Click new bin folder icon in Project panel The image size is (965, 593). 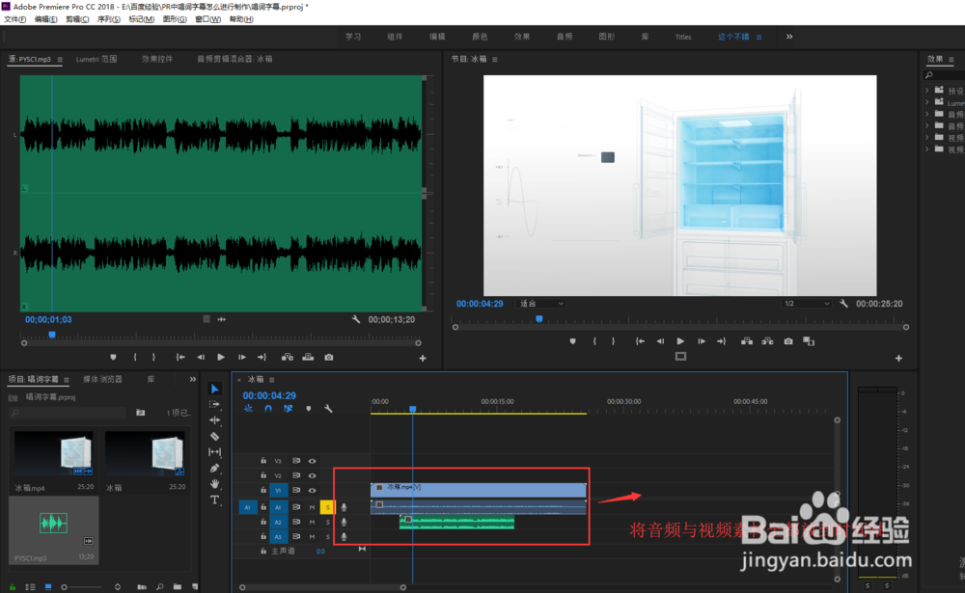pyautogui.click(x=178, y=587)
